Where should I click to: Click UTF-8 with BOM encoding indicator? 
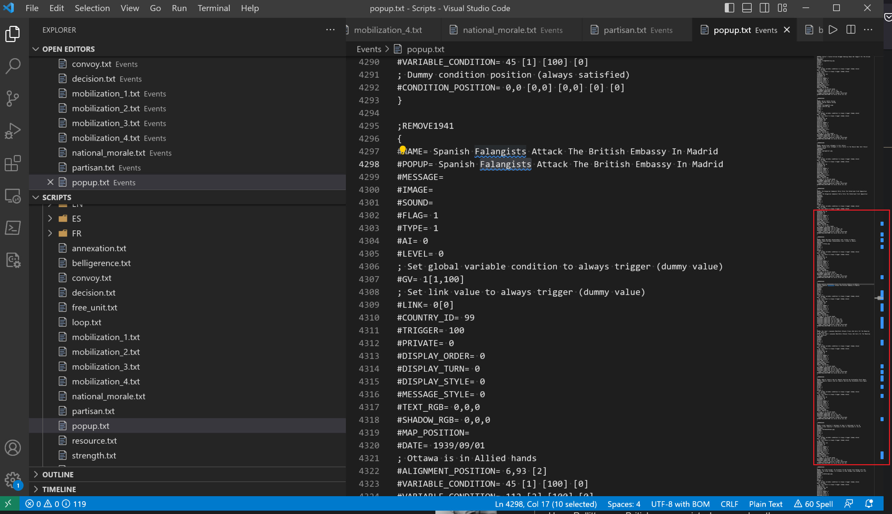[x=680, y=504]
